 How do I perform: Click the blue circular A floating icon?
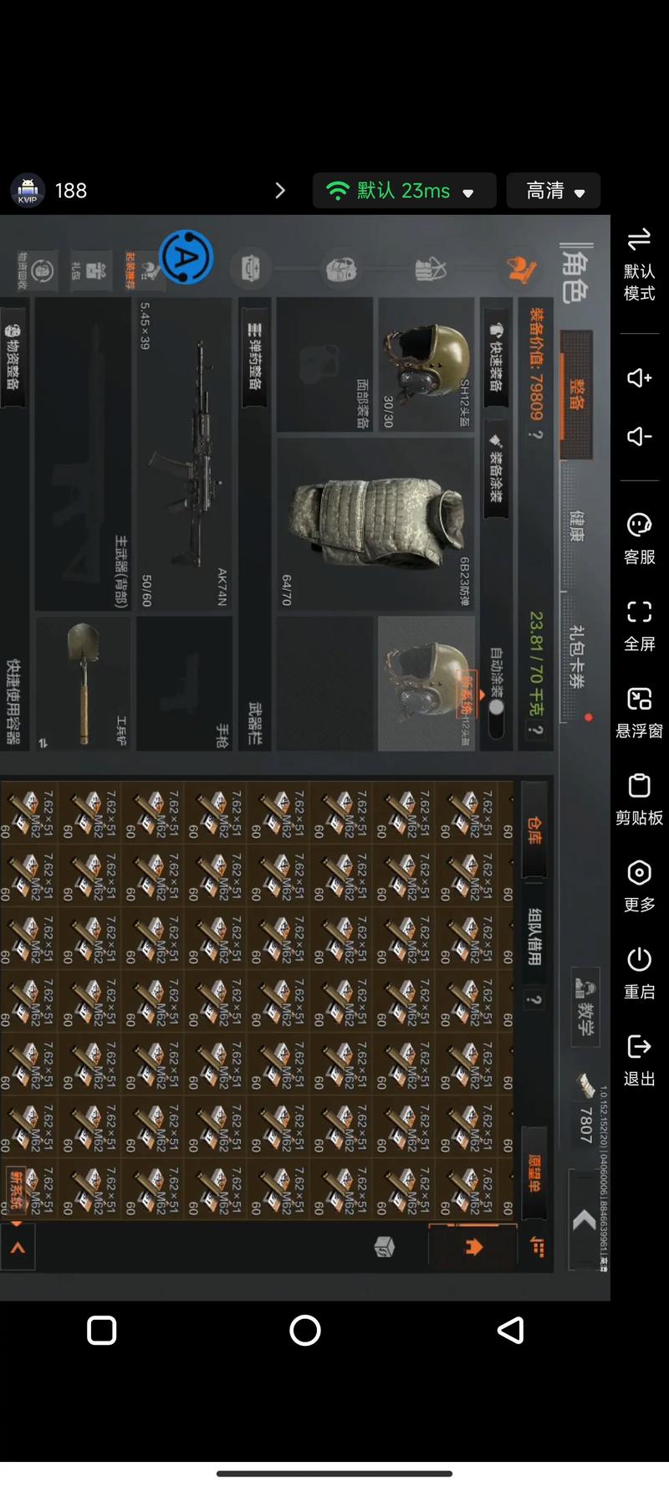click(x=186, y=257)
